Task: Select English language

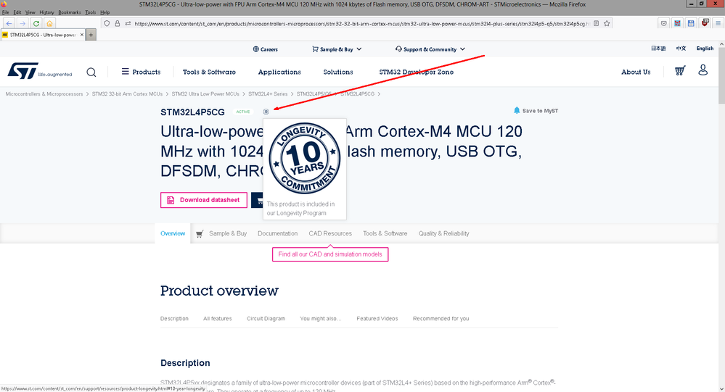Action: click(x=705, y=49)
